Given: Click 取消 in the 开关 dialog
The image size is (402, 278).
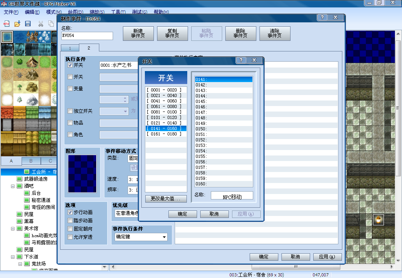Looking at the screenshot, I should coord(214,214).
